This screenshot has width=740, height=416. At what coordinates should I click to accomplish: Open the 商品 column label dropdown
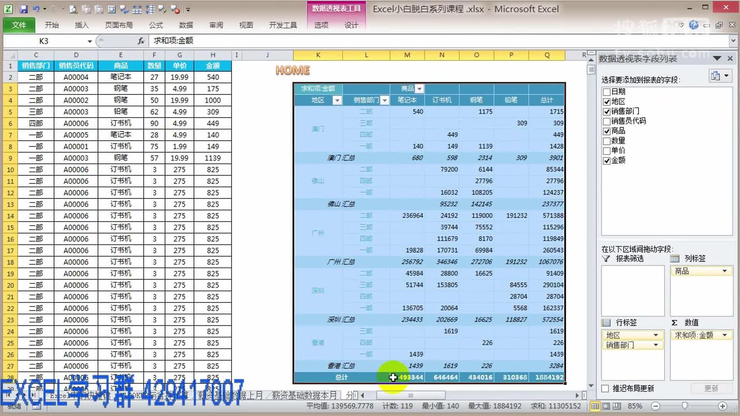click(725, 271)
